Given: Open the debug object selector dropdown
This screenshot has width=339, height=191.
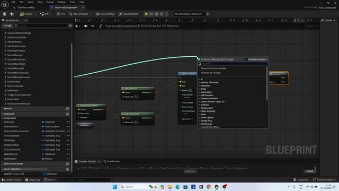Looking at the screenshot, I should pos(189,14).
